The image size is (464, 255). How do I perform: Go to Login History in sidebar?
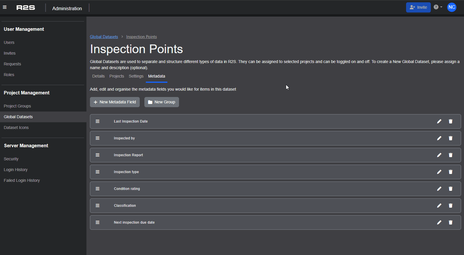pos(16,170)
